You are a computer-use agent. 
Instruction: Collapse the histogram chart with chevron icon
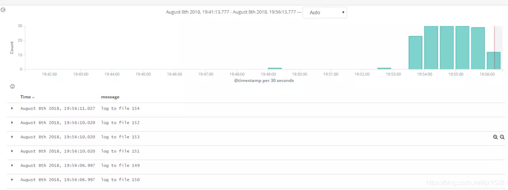pyautogui.click(x=12, y=86)
